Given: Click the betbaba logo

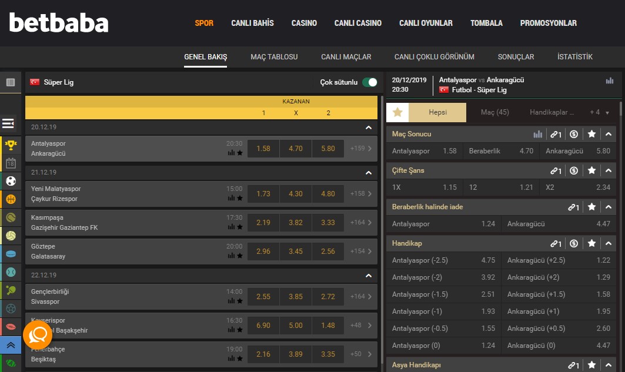Looking at the screenshot, I should click(x=59, y=22).
